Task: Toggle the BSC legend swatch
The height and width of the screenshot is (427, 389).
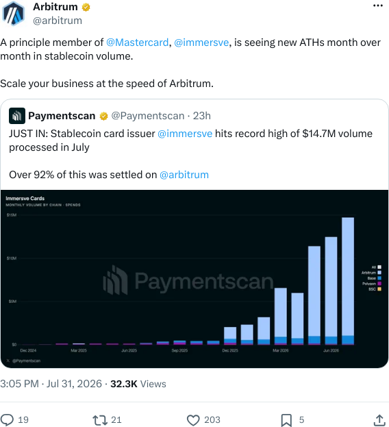Action: [x=379, y=289]
